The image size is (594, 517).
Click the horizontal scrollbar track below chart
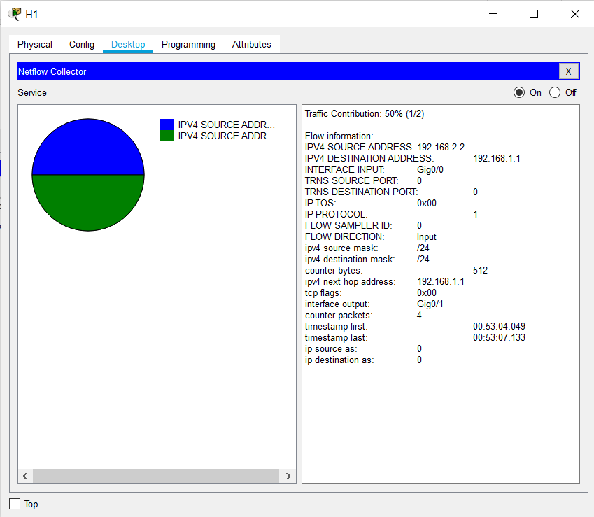coord(156,476)
